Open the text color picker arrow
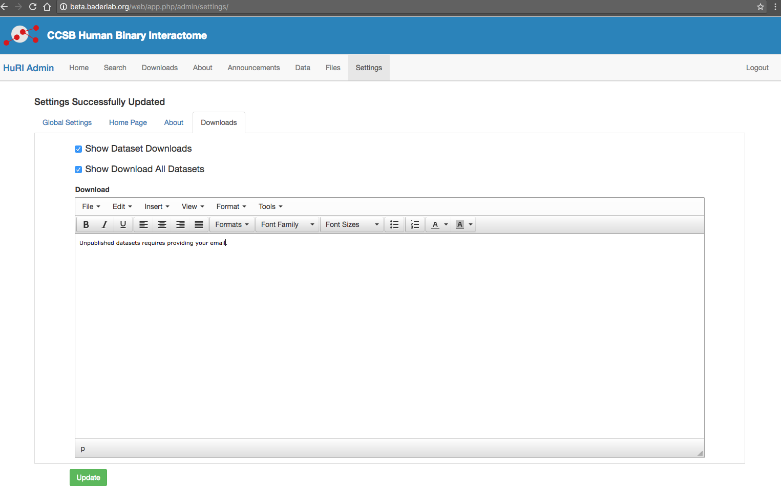 pos(446,224)
